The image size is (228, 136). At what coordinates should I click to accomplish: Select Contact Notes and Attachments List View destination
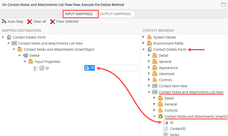pyautogui.click(x=50, y=43)
